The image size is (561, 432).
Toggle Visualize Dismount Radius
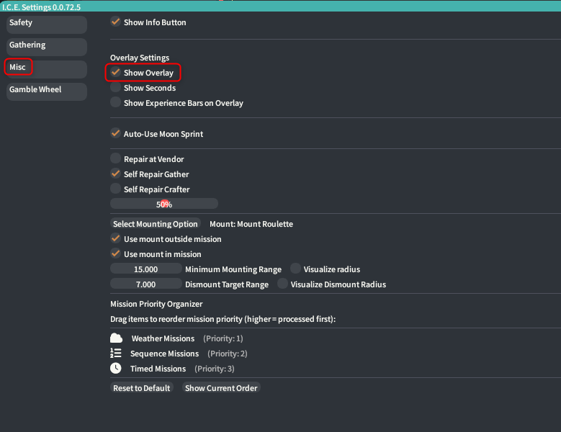pos(283,284)
